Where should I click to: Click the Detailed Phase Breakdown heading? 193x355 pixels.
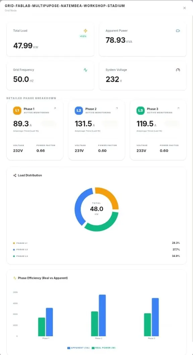pyautogui.click(x=31, y=98)
